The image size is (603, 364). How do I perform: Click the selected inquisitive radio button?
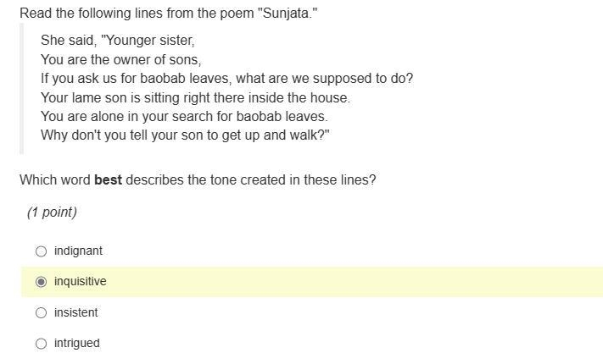[42, 282]
